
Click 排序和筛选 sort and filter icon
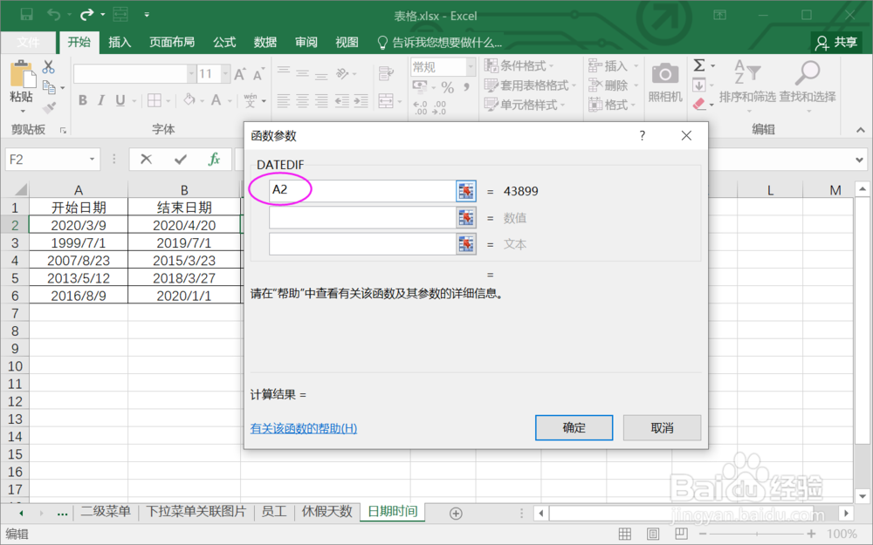click(747, 73)
